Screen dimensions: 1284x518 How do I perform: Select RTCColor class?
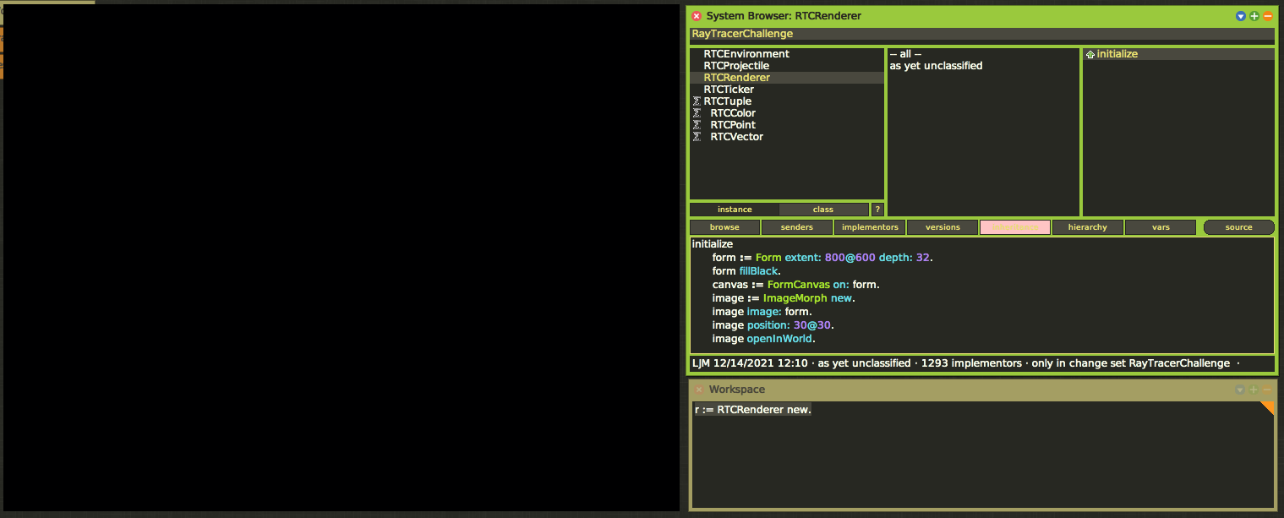[x=787, y=113]
